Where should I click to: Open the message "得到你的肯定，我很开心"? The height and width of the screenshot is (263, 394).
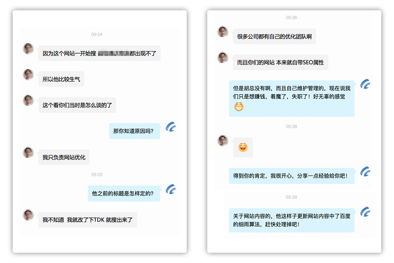(x=291, y=175)
